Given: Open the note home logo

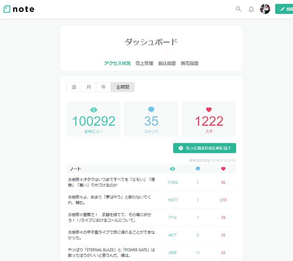Looking at the screenshot, I should point(19,9).
